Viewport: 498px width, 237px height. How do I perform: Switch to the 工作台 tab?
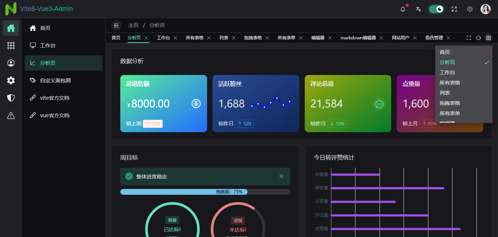pos(163,38)
